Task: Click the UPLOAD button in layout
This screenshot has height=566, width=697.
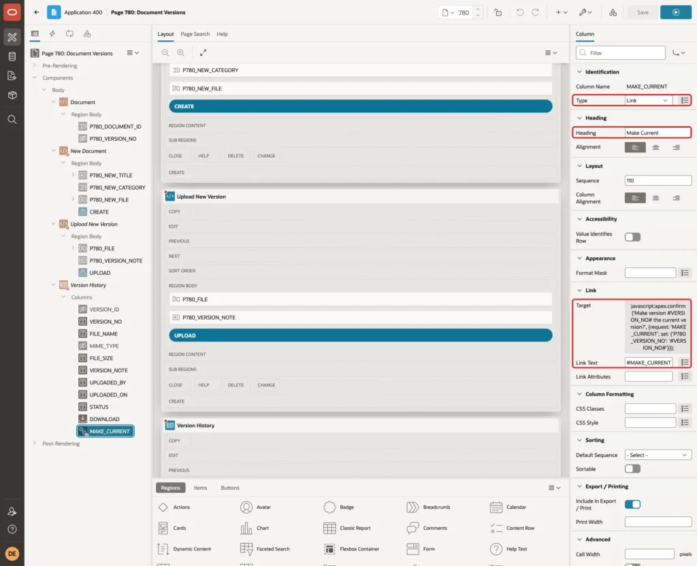Action: (361, 335)
